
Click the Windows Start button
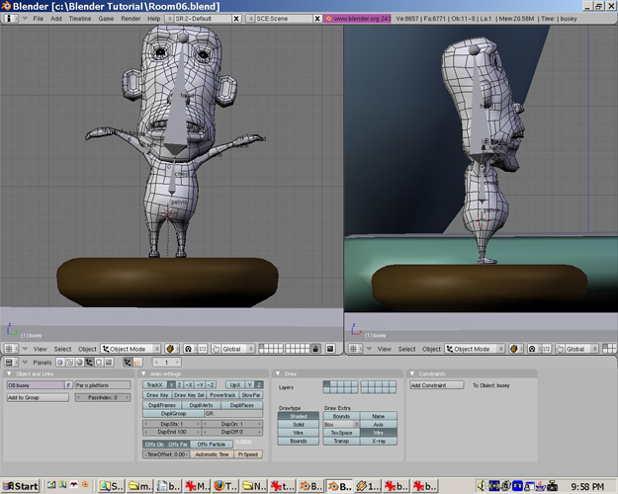pos(21,486)
